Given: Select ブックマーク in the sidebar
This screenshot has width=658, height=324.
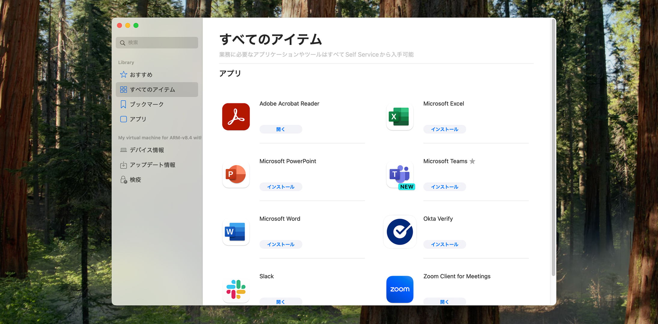Looking at the screenshot, I should (x=147, y=104).
